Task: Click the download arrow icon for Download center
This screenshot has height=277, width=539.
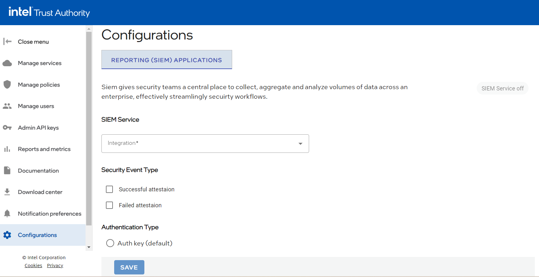Action: tap(7, 192)
